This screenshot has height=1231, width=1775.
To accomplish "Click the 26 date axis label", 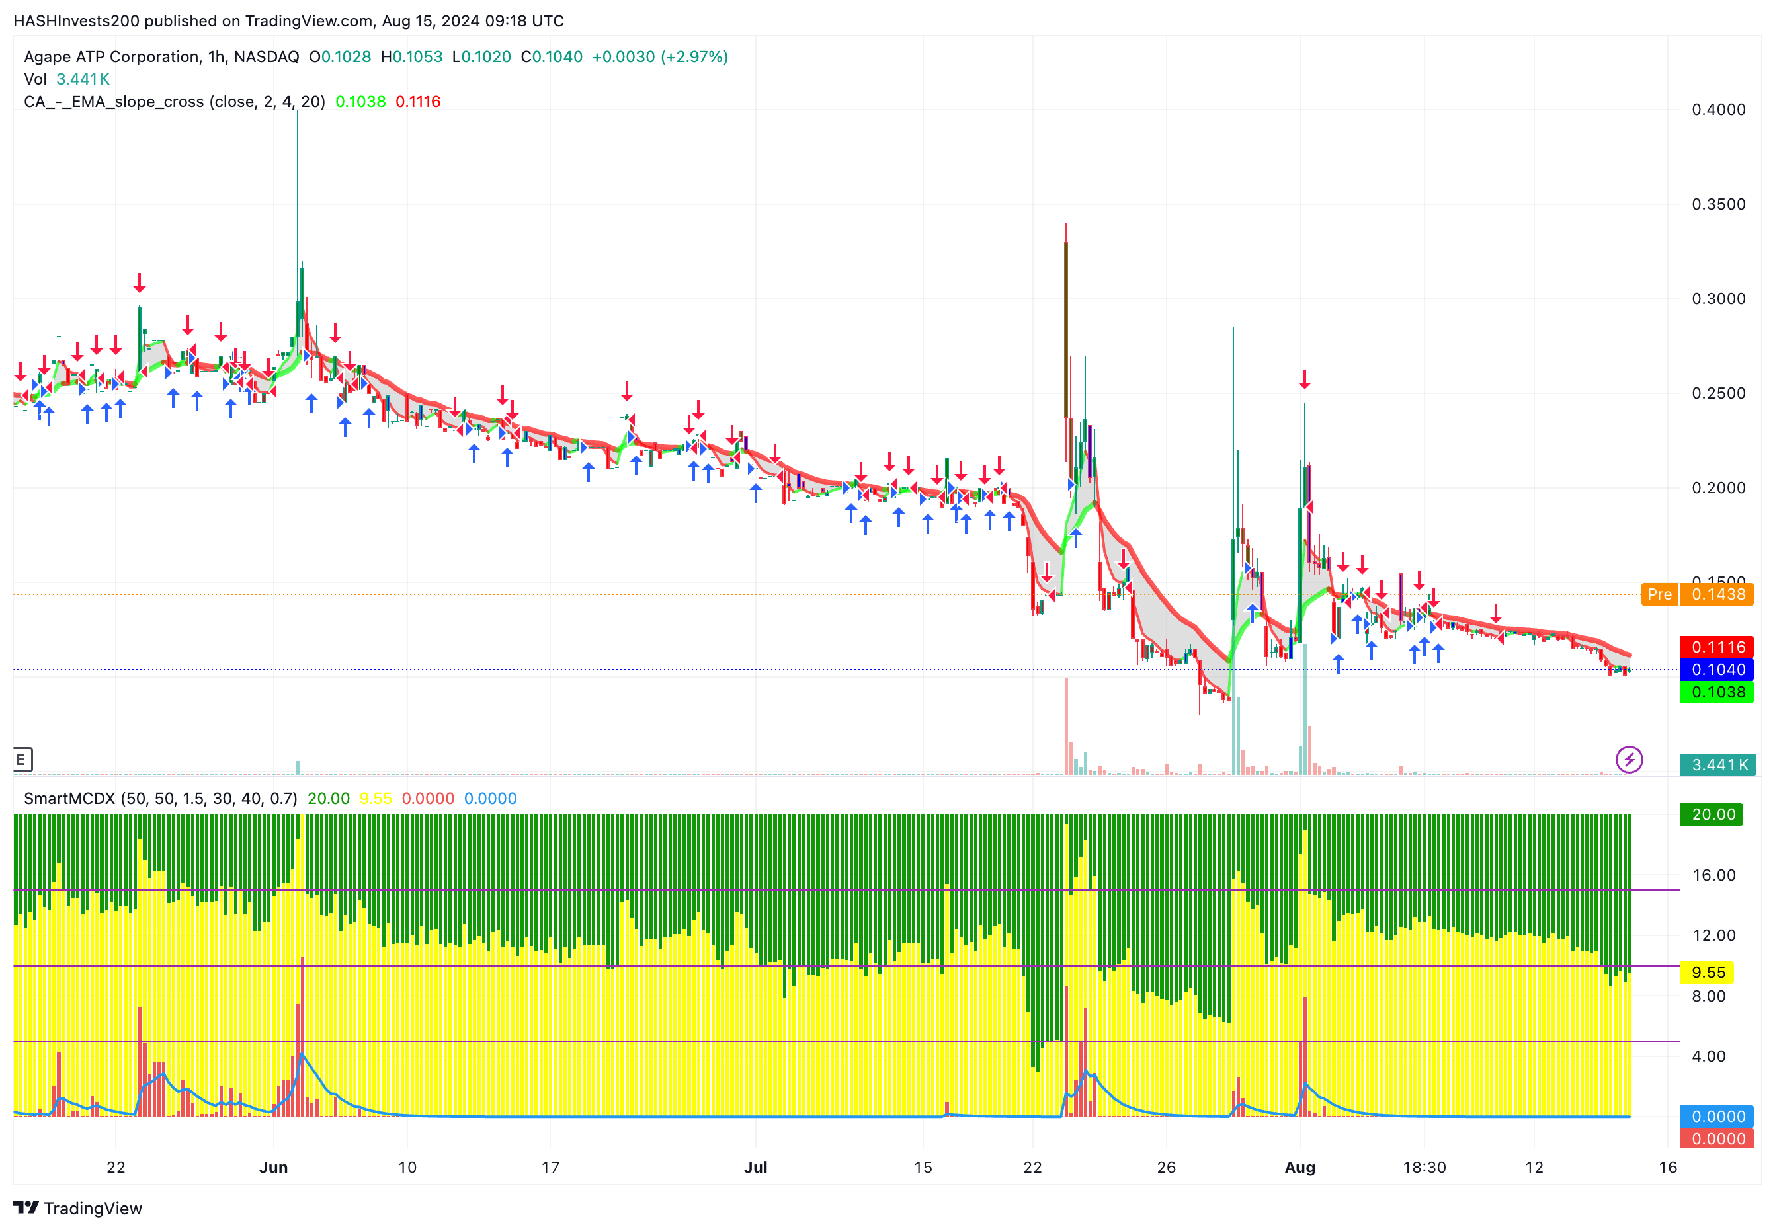I will [x=1167, y=1167].
